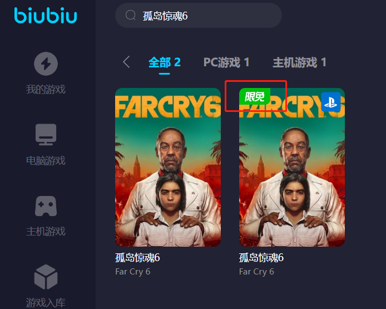The image size is (386, 309).
Task: Open My Games lightning icon
Action: pyautogui.click(x=46, y=63)
